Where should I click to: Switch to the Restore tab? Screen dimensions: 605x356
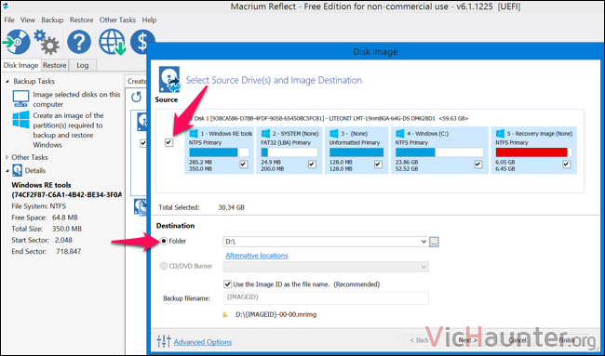tap(54, 65)
